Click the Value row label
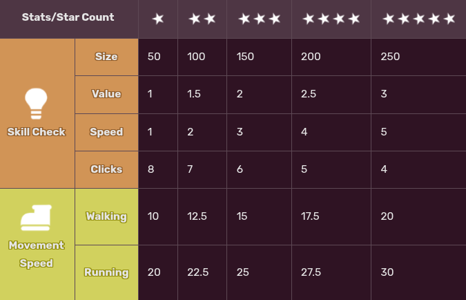Screen dimensions: 466x300 [106, 94]
